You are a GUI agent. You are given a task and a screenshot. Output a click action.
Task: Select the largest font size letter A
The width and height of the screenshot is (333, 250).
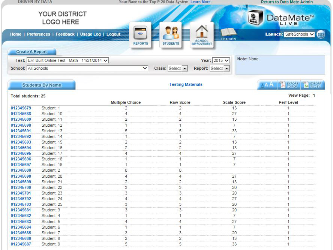coord(270,84)
